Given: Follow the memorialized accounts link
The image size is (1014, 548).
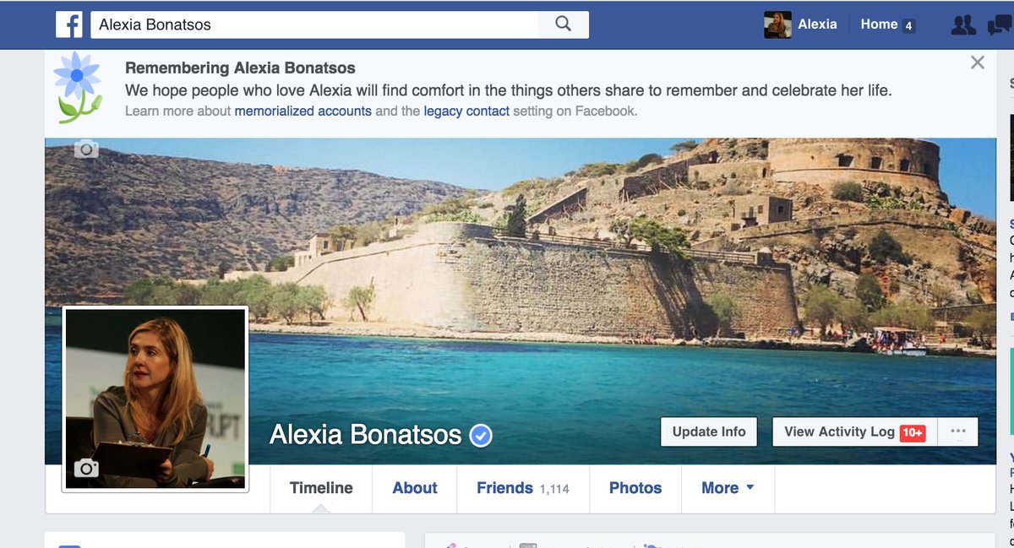Looking at the screenshot, I should pyautogui.click(x=303, y=111).
